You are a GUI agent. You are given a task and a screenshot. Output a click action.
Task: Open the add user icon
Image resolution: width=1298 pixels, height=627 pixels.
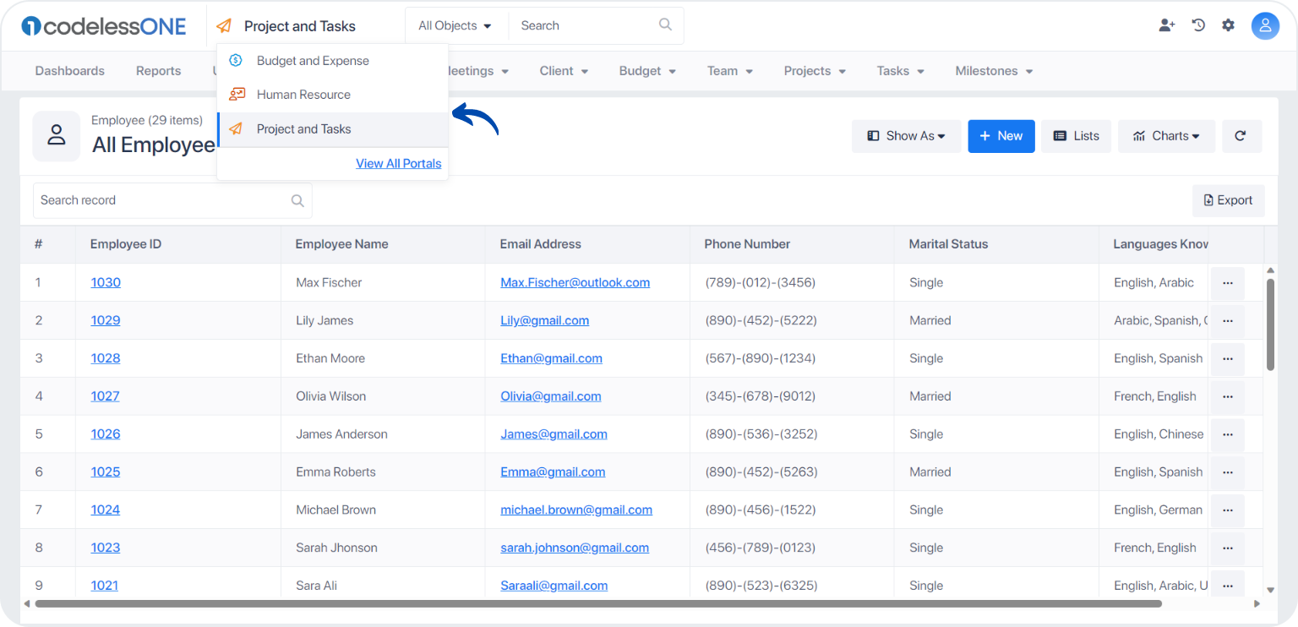tap(1167, 25)
